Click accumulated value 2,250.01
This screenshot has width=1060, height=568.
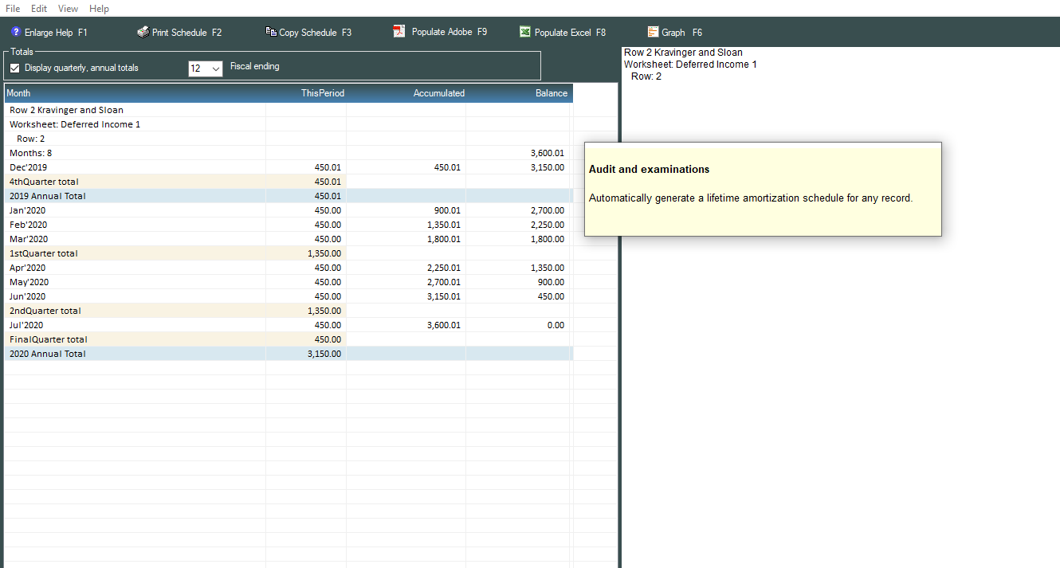click(x=444, y=268)
